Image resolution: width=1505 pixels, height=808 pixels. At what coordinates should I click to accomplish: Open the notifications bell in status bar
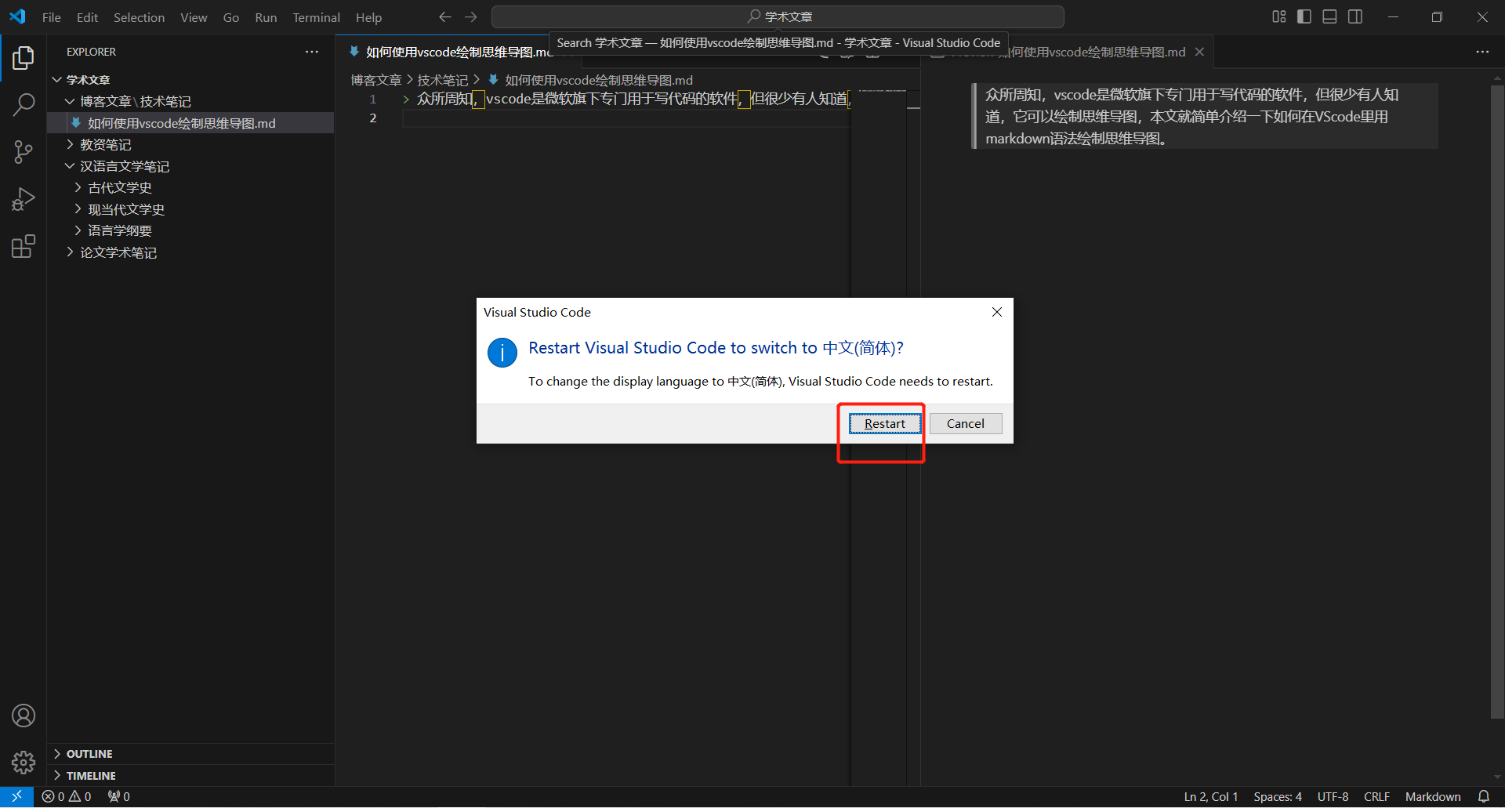1483,796
